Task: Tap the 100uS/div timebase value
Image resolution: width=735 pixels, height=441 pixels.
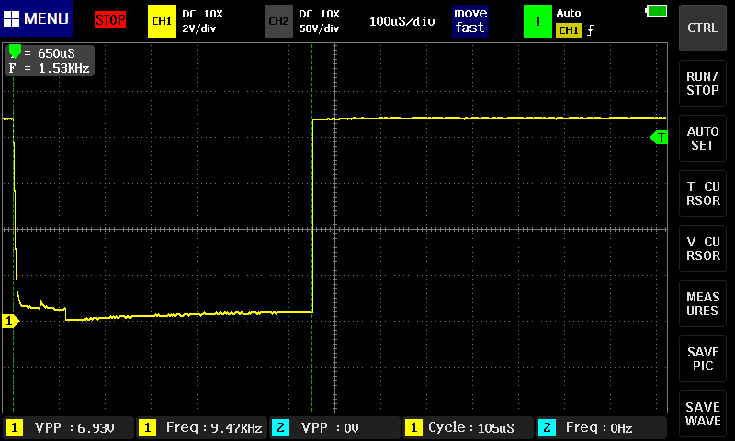Action: tap(401, 21)
